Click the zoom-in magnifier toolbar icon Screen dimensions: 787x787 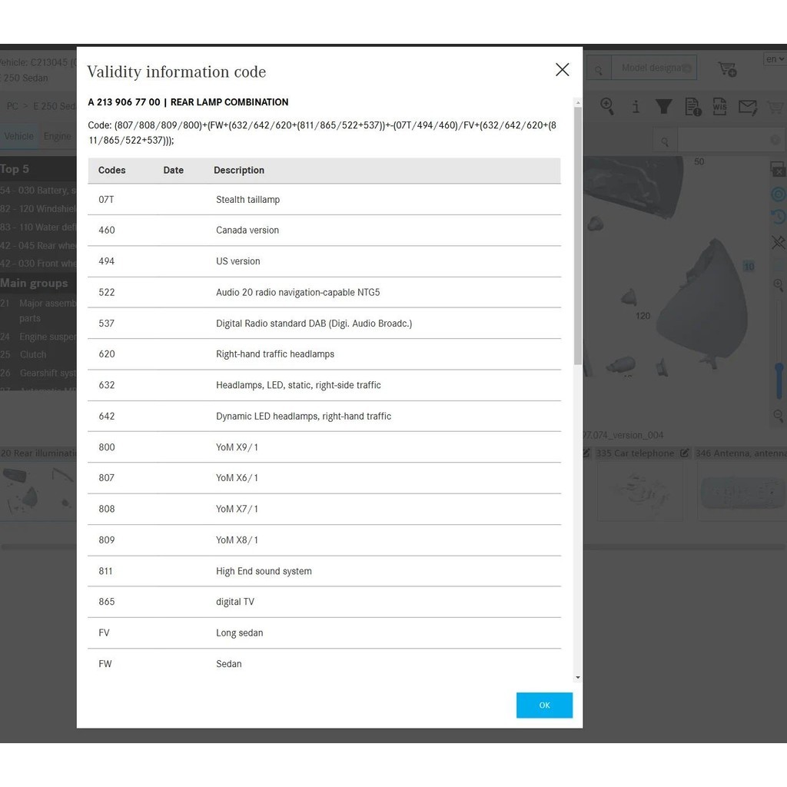tap(607, 106)
